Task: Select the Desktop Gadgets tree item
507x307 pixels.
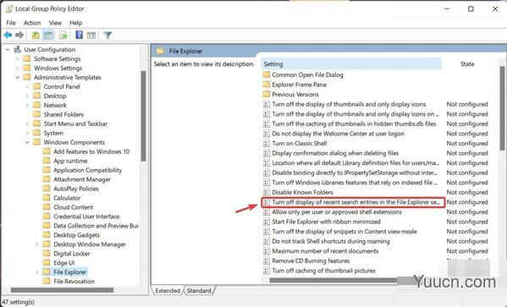Action: click(77, 235)
